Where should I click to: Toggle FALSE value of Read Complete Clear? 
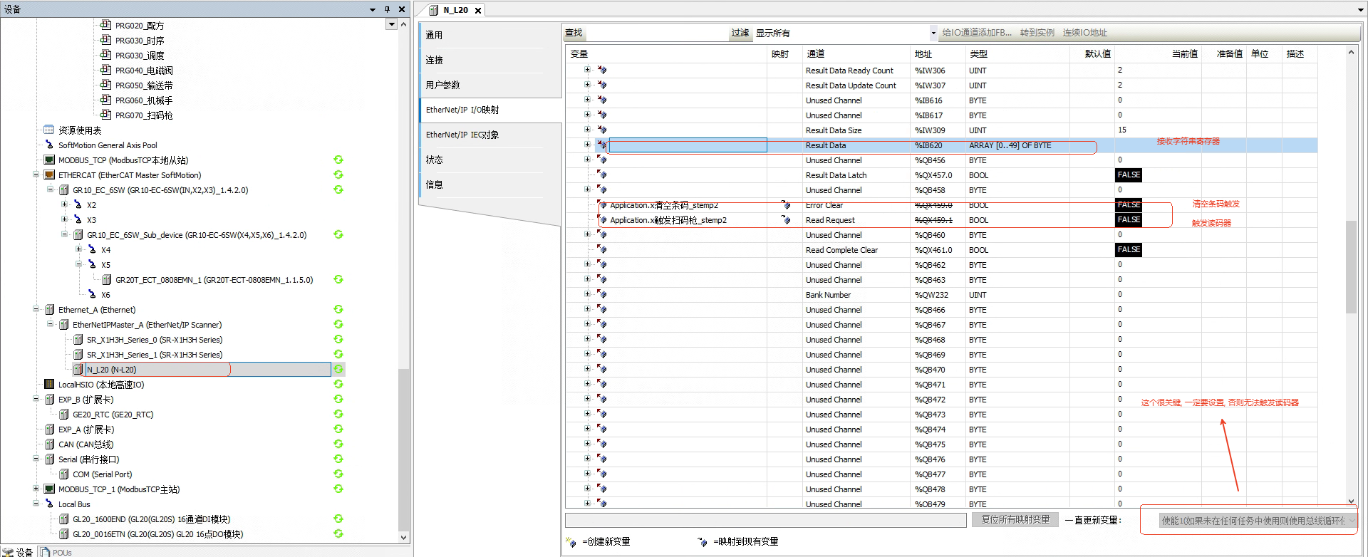coord(1129,249)
